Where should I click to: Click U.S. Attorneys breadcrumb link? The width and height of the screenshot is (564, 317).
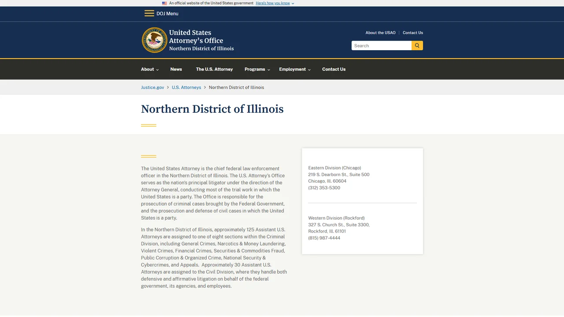pyautogui.click(x=186, y=87)
